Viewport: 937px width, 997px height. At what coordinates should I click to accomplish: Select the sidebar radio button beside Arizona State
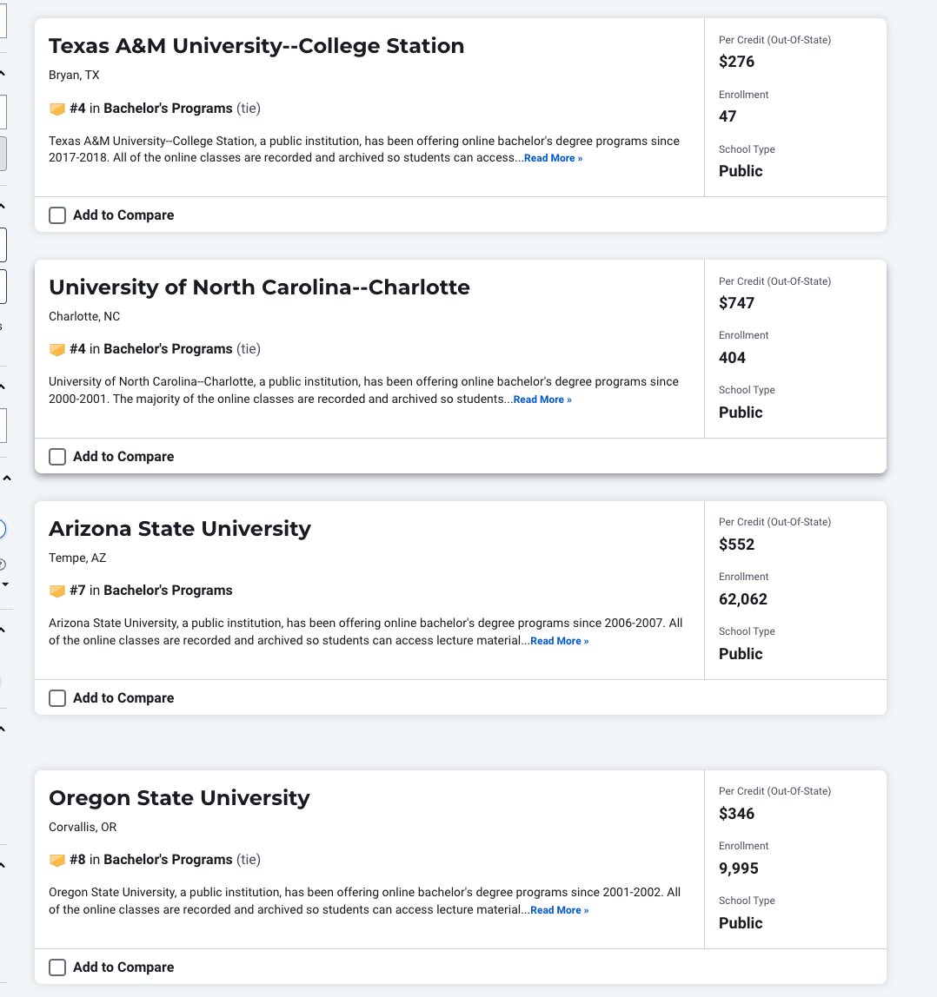point(2,529)
